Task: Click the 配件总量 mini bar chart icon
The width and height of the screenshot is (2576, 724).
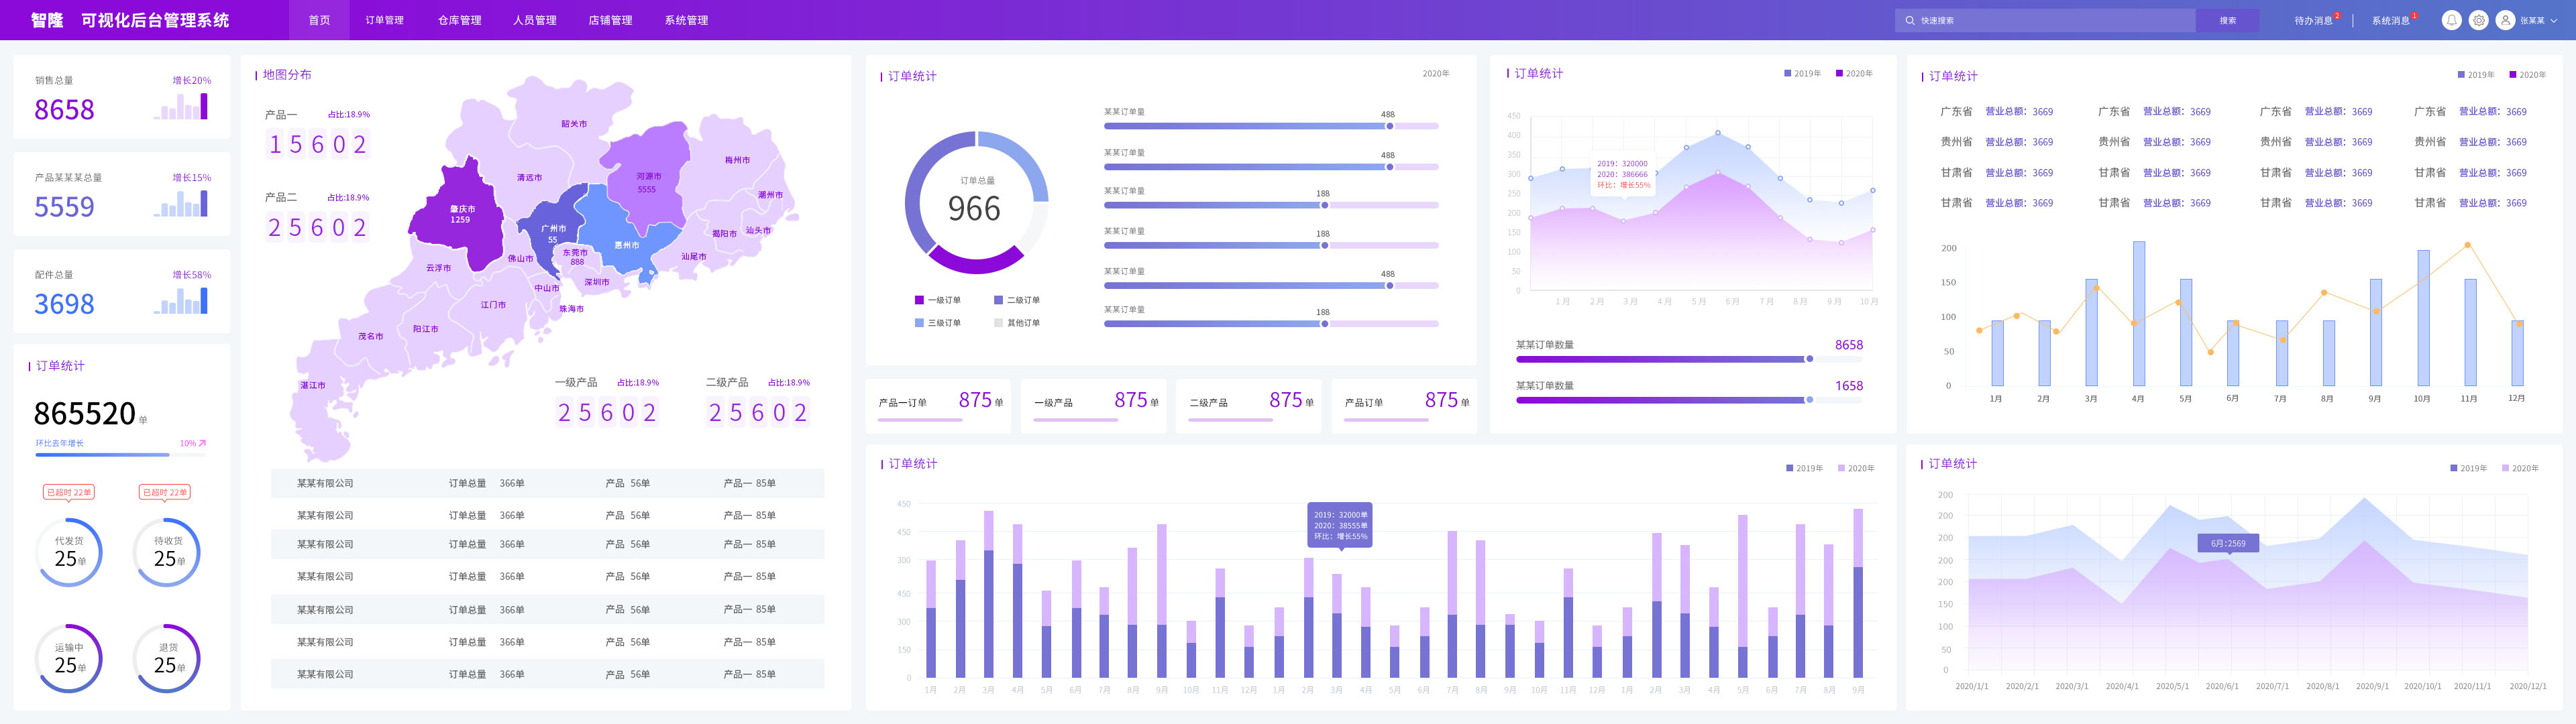Action: click(x=181, y=301)
